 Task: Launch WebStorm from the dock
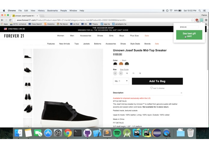pos(137,133)
